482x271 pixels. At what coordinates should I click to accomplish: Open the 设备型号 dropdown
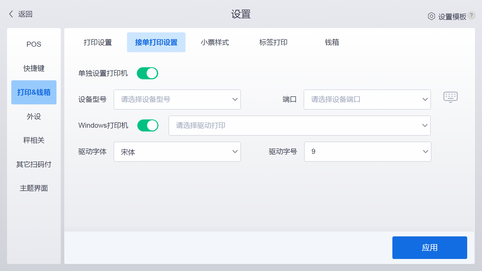point(177,99)
